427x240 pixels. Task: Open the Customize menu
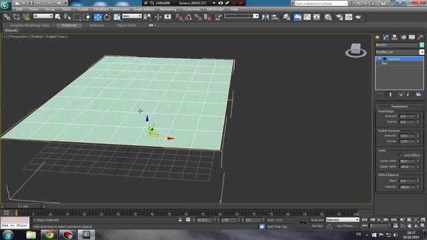[191, 9]
